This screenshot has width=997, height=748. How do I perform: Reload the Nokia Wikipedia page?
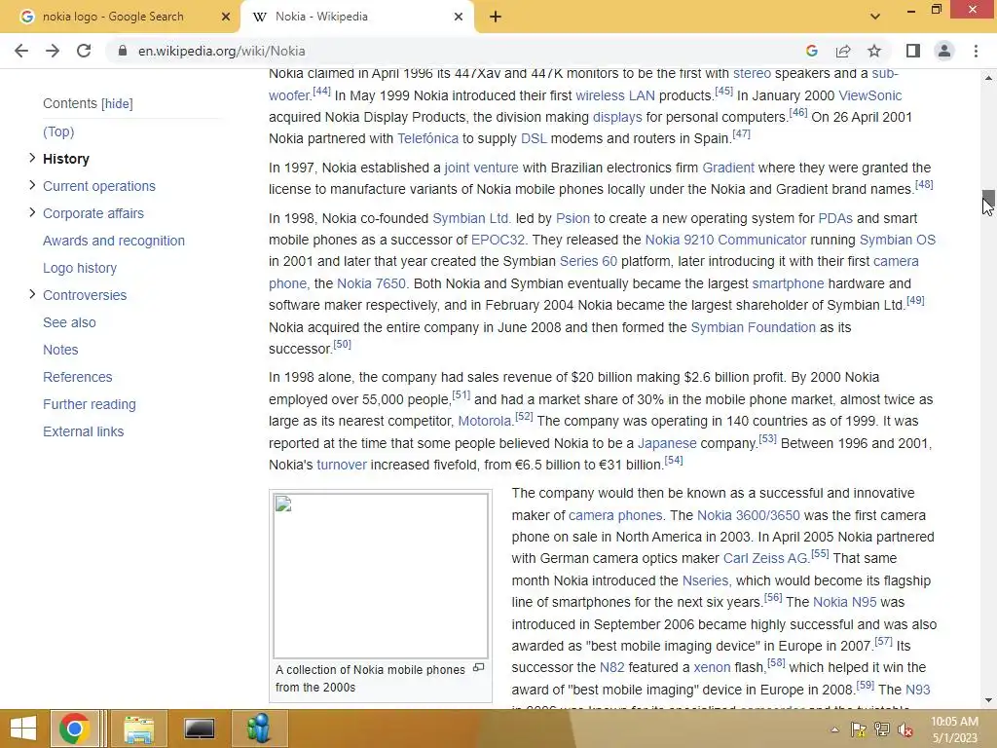84,51
